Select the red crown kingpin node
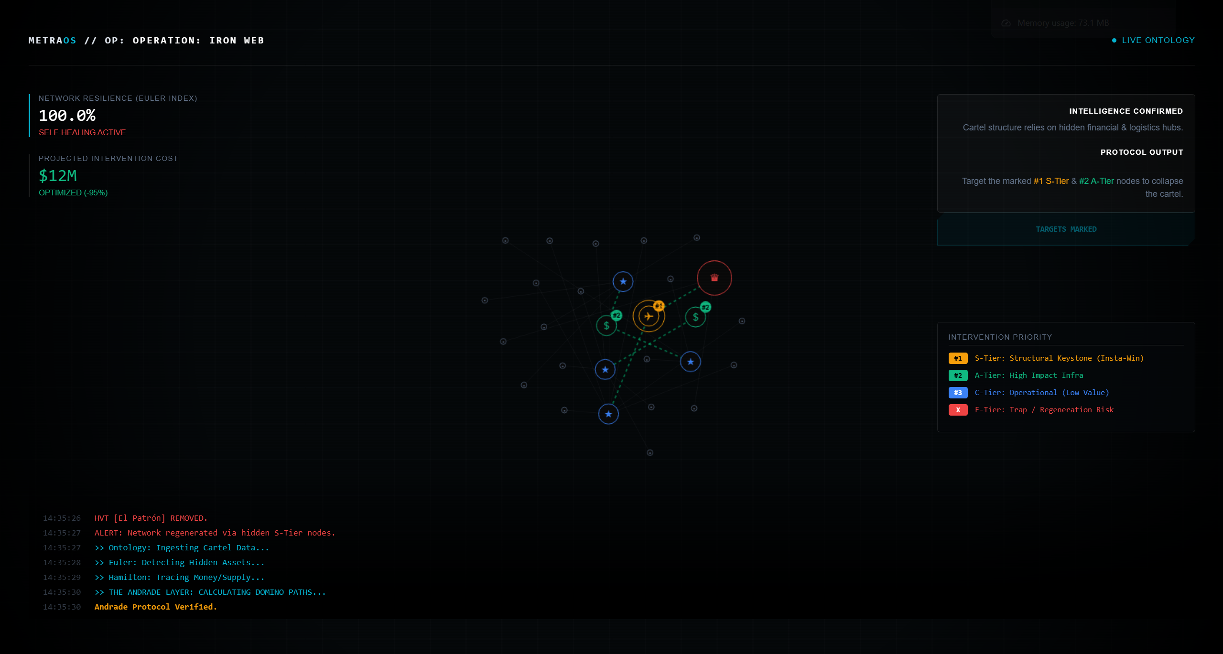 714,278
